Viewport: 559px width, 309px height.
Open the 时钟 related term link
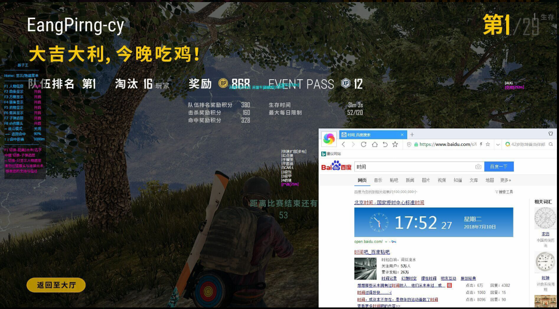click(x=546, y=277)
